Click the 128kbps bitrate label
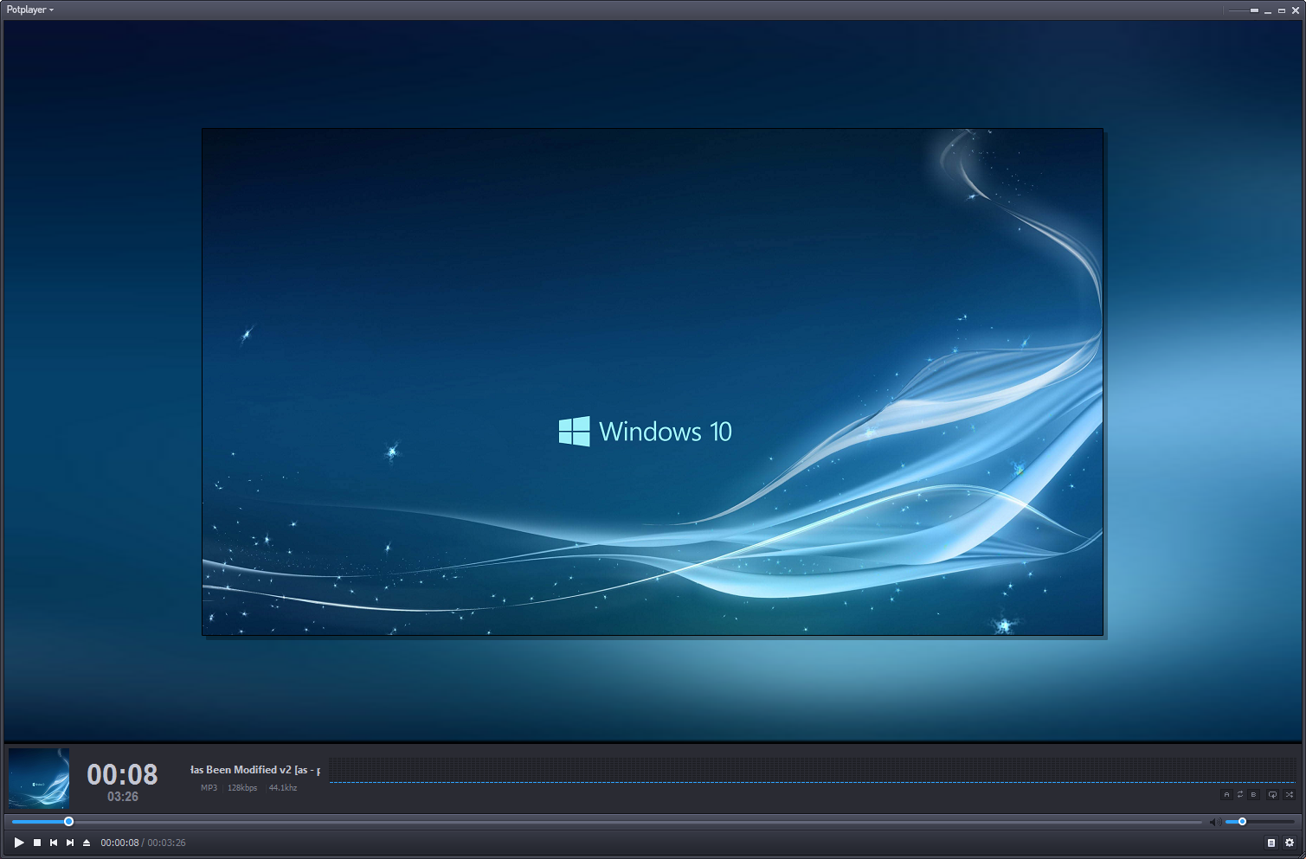This screenshot has width=1306, height=859. (242, 788)
